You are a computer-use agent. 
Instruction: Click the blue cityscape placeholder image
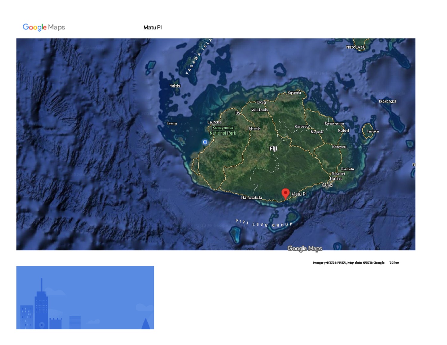[85, 297]
